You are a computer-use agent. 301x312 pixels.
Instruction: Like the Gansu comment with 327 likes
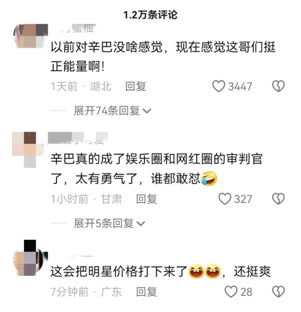click(225, 199)
